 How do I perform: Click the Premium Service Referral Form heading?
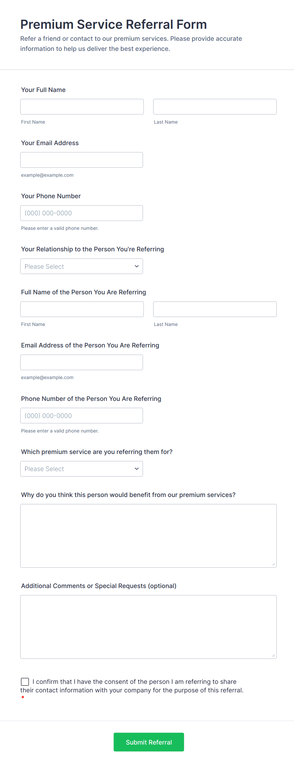(x=113, y=24)
